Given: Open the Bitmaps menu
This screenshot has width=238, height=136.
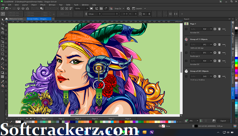Looking at the screenshot, I should tap(52, 5).
